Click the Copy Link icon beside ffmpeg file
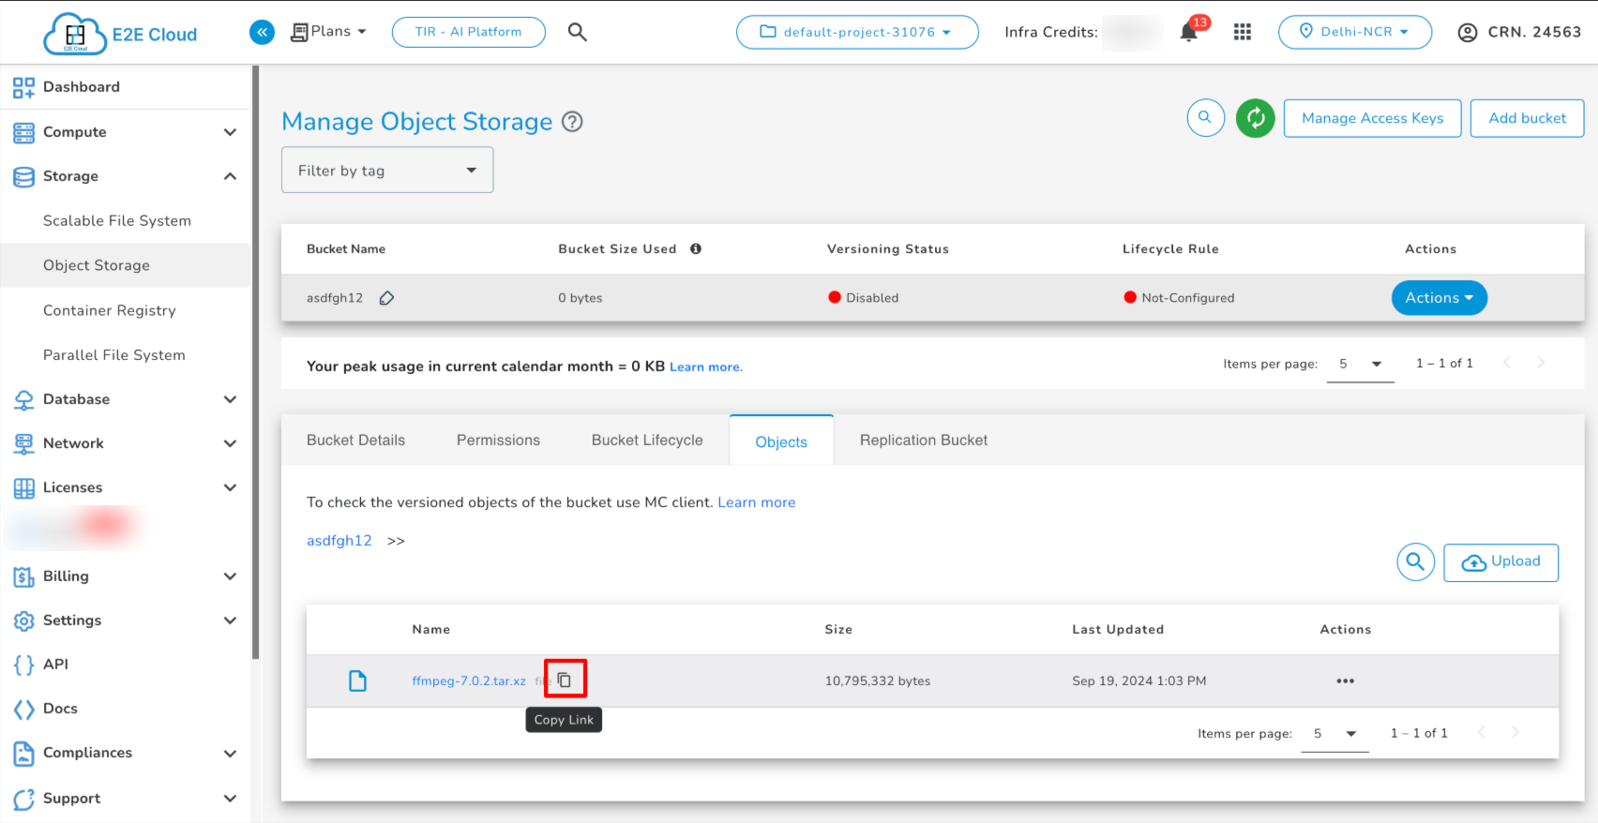 pos(565,680)
